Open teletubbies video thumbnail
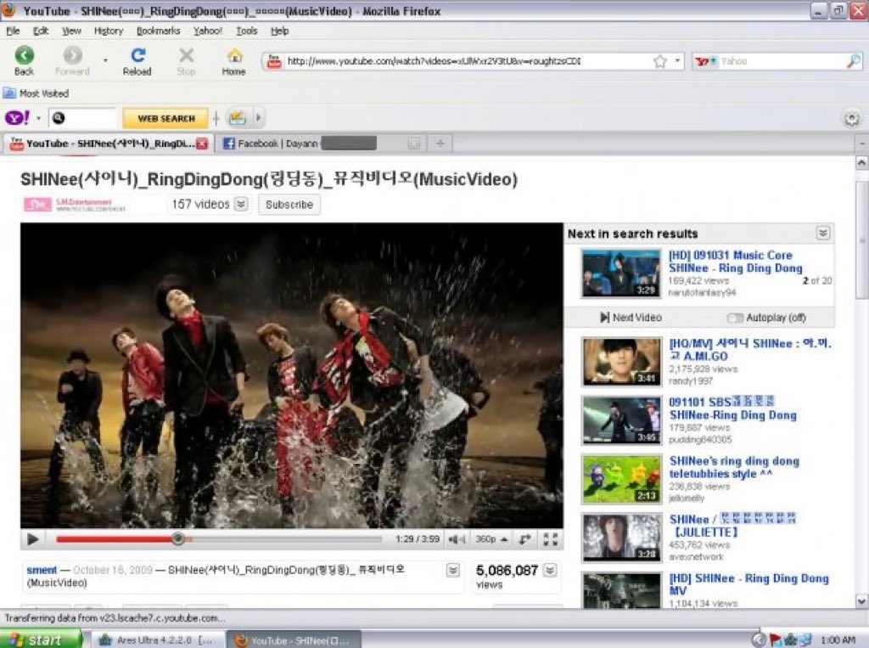 click(621, 479)
